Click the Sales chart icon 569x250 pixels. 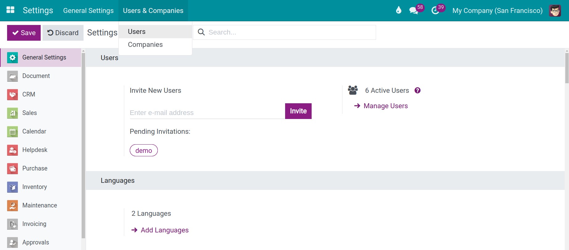point(12,113)
